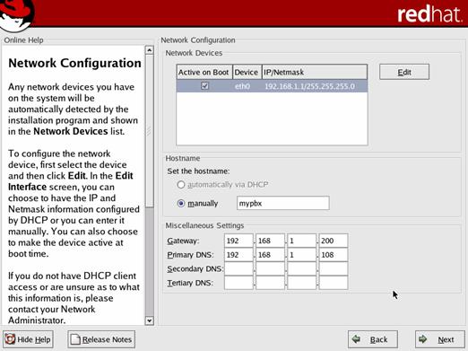Click the right arrow icon on Next
Screen dimensions: 468x351
423,339
